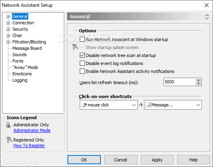The image size is (213, 167).
Task: Click the mouse icon in the click shortcut combo
Action: [x=84, y=105]
